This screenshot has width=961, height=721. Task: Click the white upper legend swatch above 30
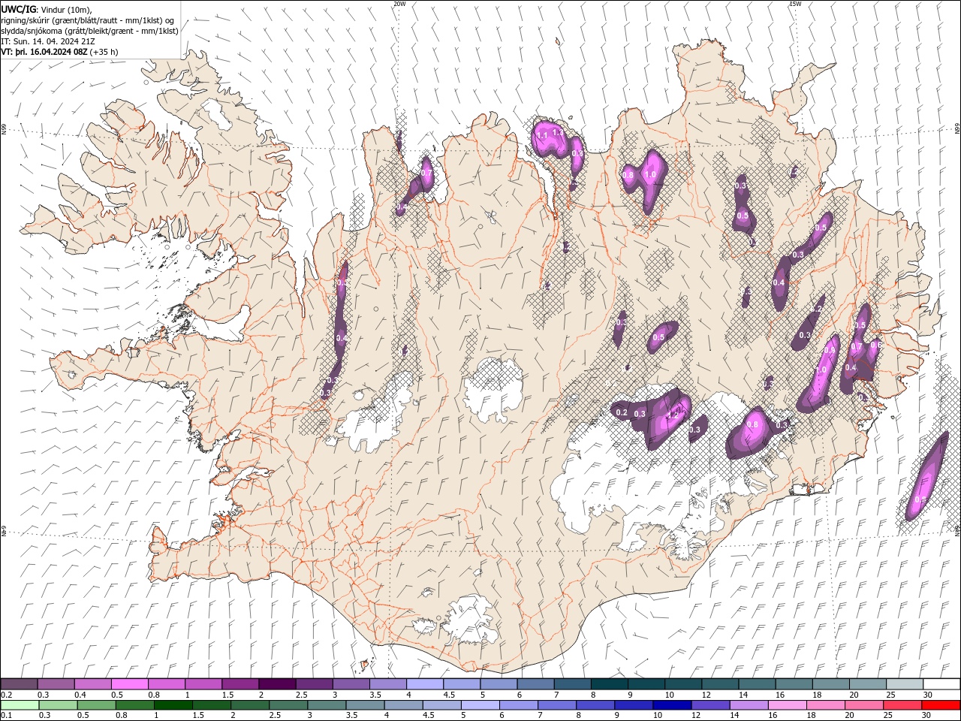point(941,684)
